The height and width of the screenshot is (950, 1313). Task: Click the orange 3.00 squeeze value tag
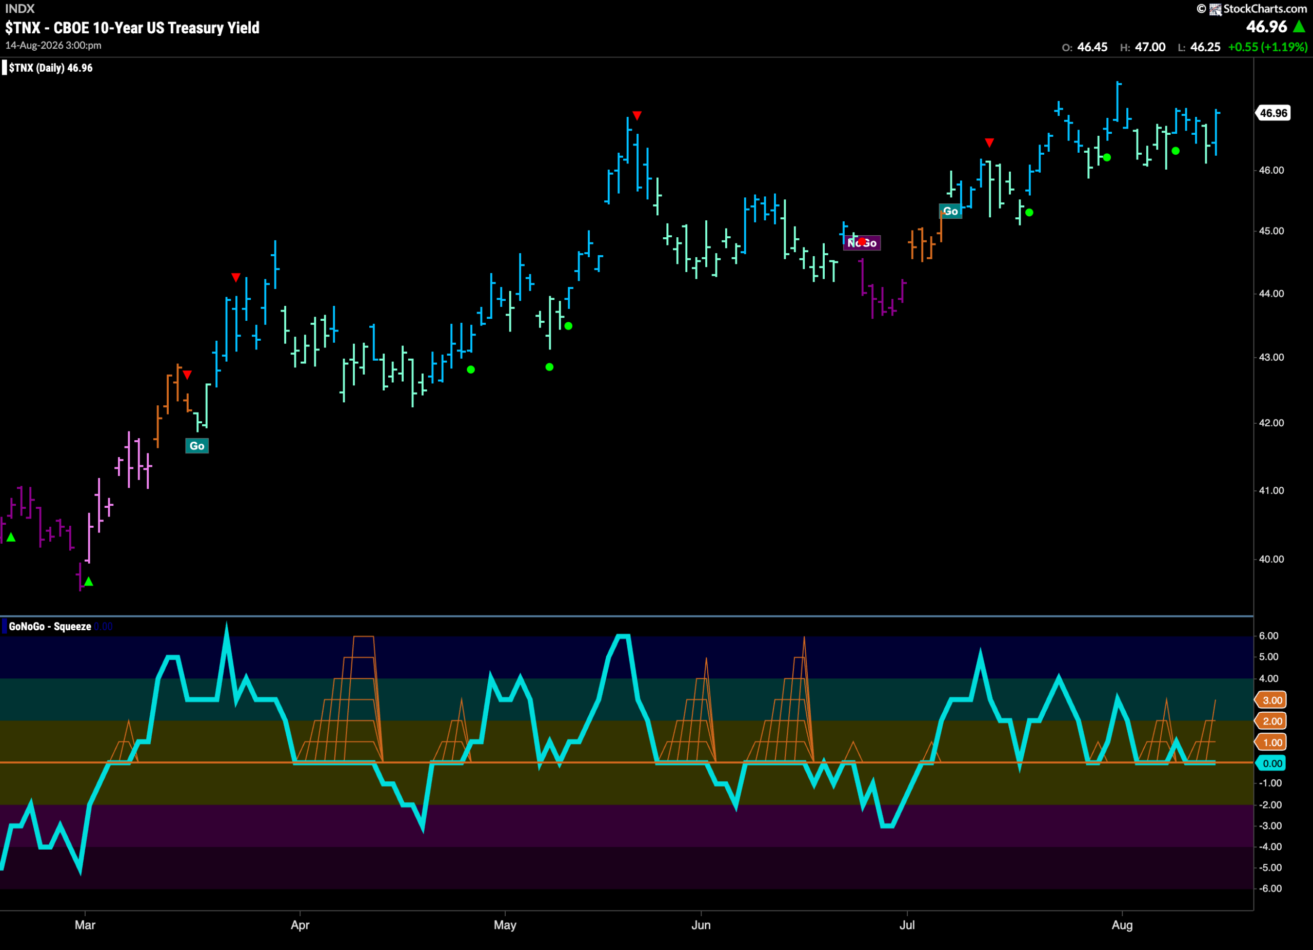pyautogui.click(x=1271, y=700)
